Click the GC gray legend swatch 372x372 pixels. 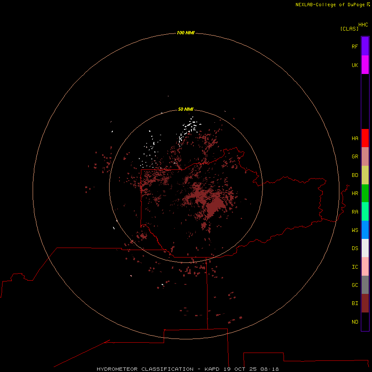pyautogui.click(x=365, y=285)
